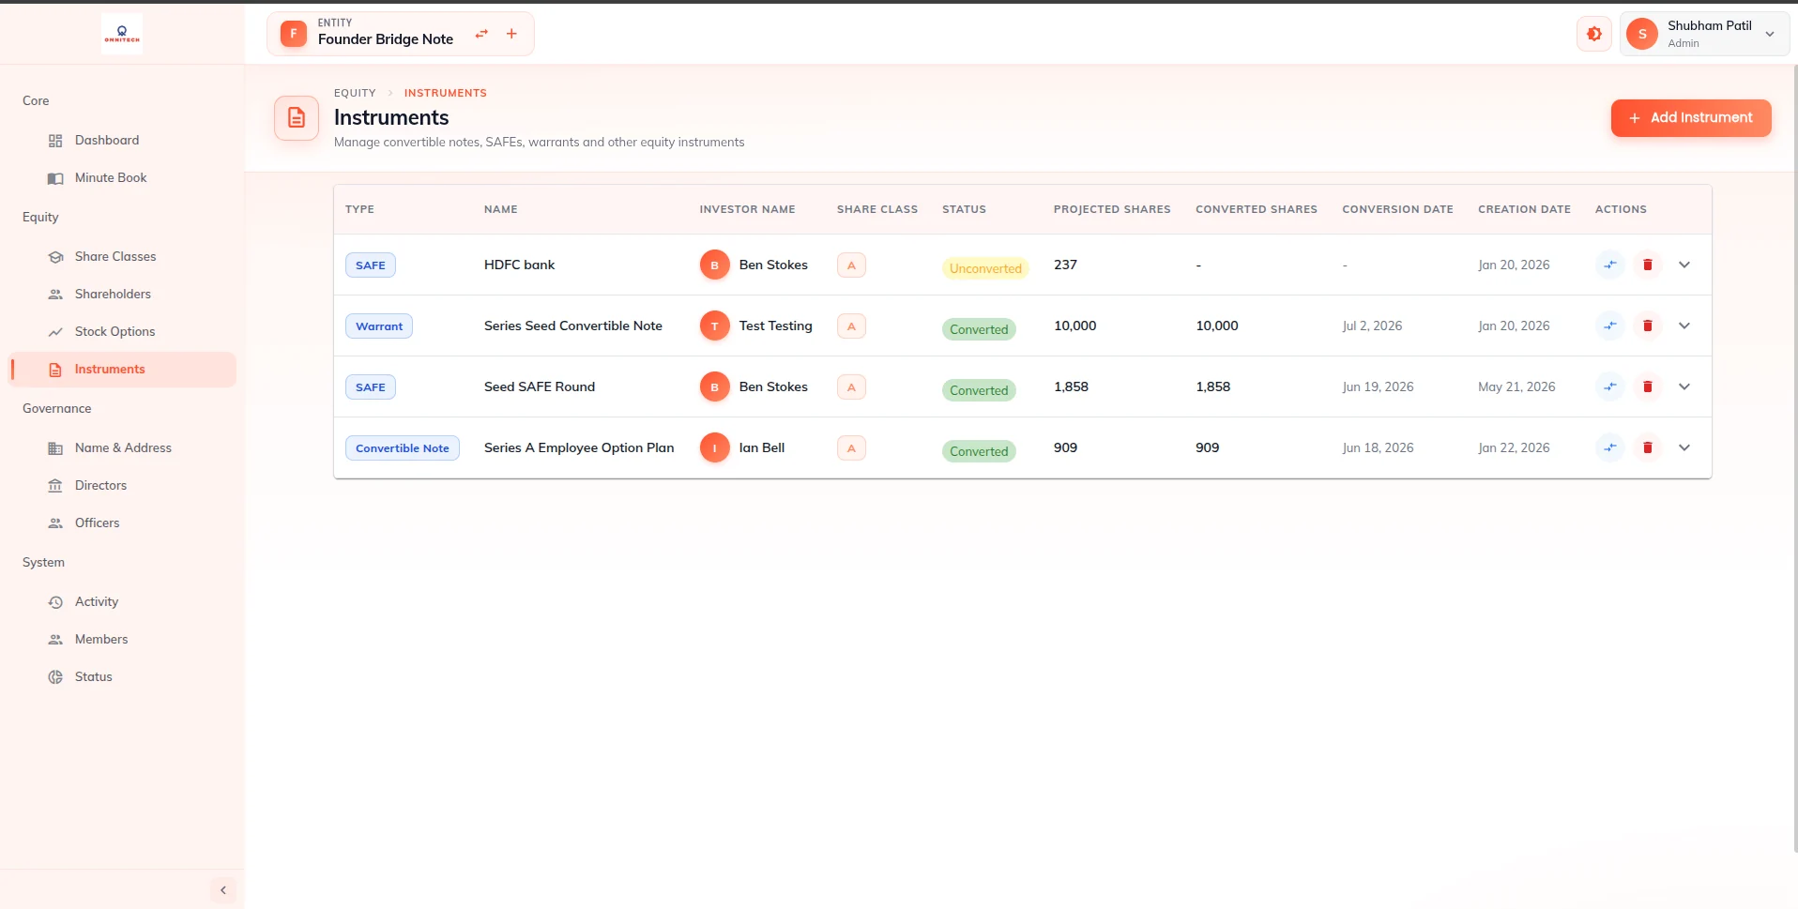This screenshot has width=1798, height=909.
Task: Open Status page in sidebar
Action: 123,676
